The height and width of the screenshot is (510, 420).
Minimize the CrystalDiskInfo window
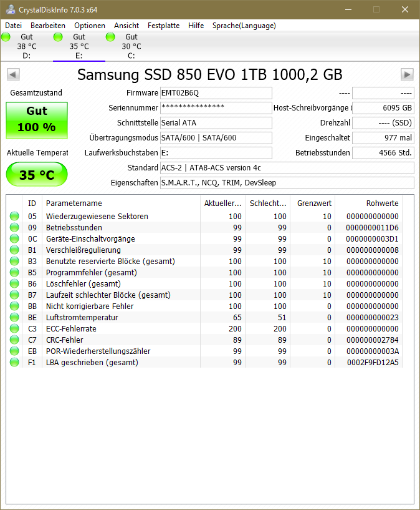[348, 9]
